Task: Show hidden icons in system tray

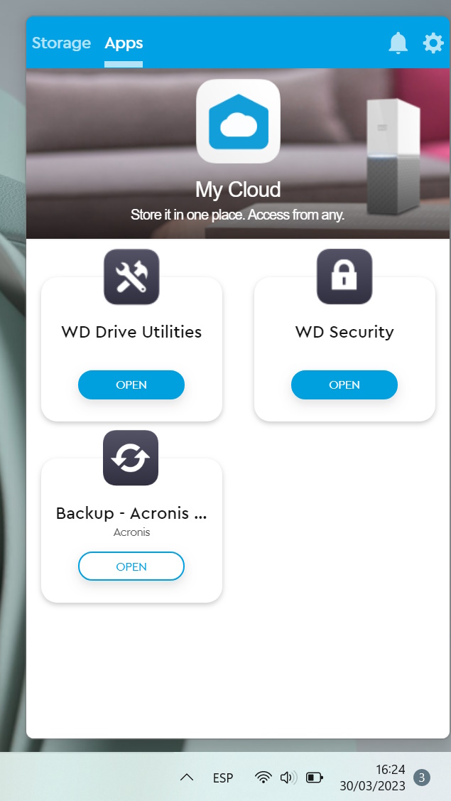Action: click(187, 778)
